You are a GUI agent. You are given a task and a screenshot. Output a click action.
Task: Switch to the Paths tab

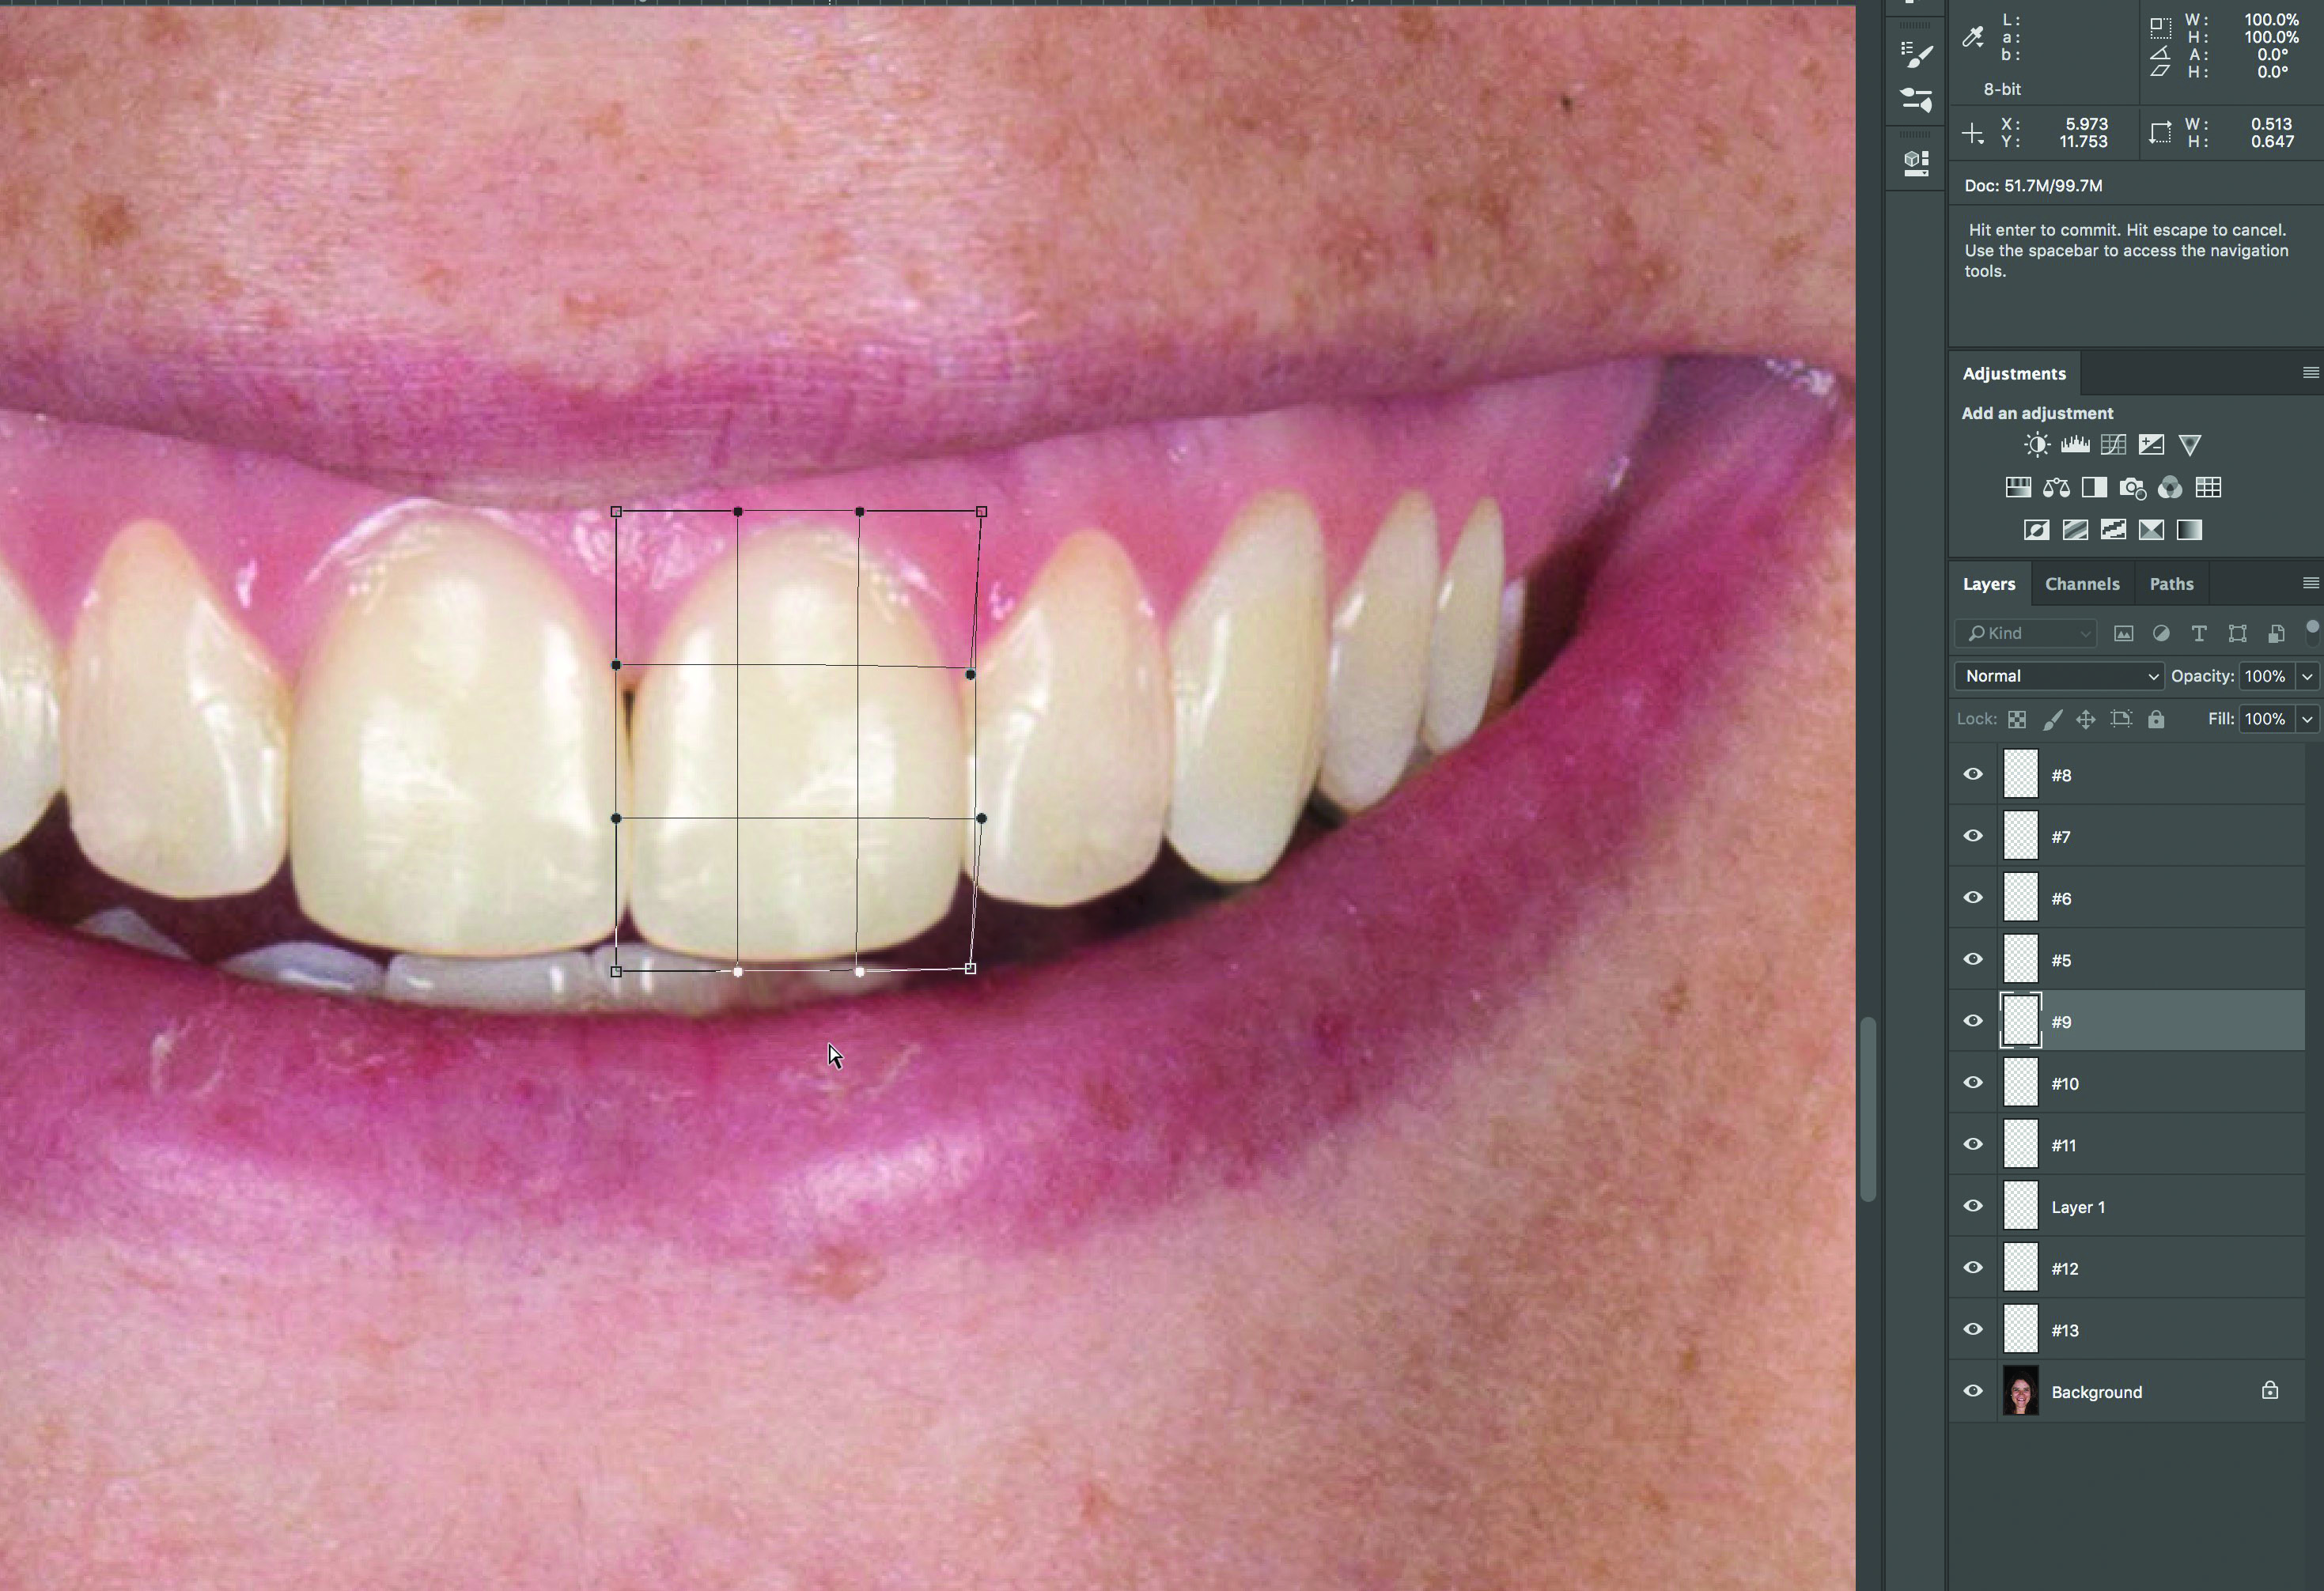click(x=2171, y=584)
